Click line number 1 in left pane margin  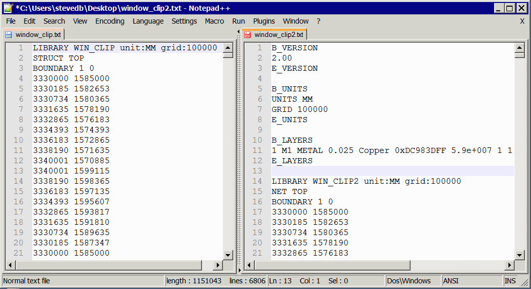coord(21,48)
